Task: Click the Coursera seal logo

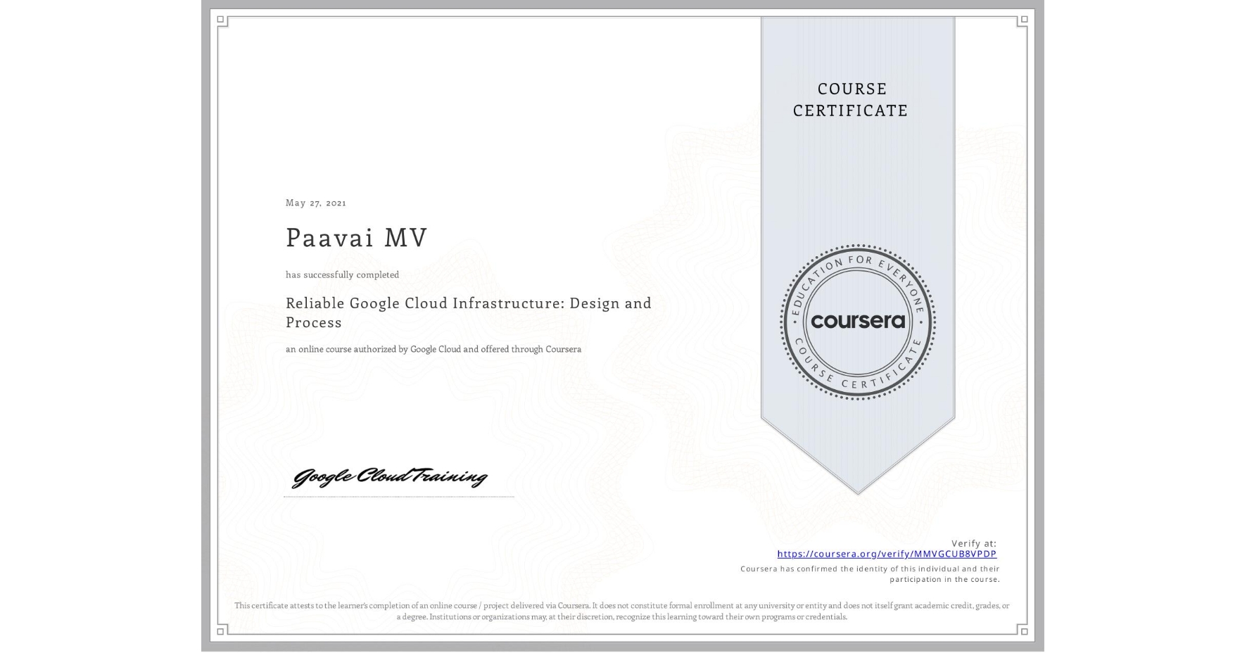Action: pyautogui.click(x=857, y=322)
